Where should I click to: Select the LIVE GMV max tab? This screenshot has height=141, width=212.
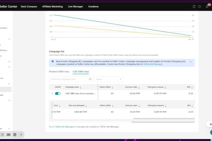tap(81, 72)
